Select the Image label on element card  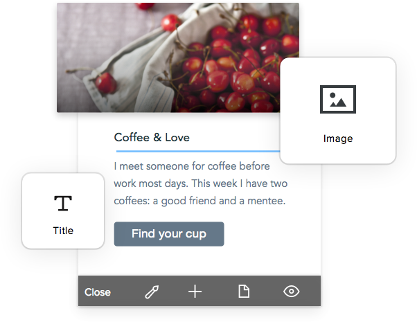point(338,138)
